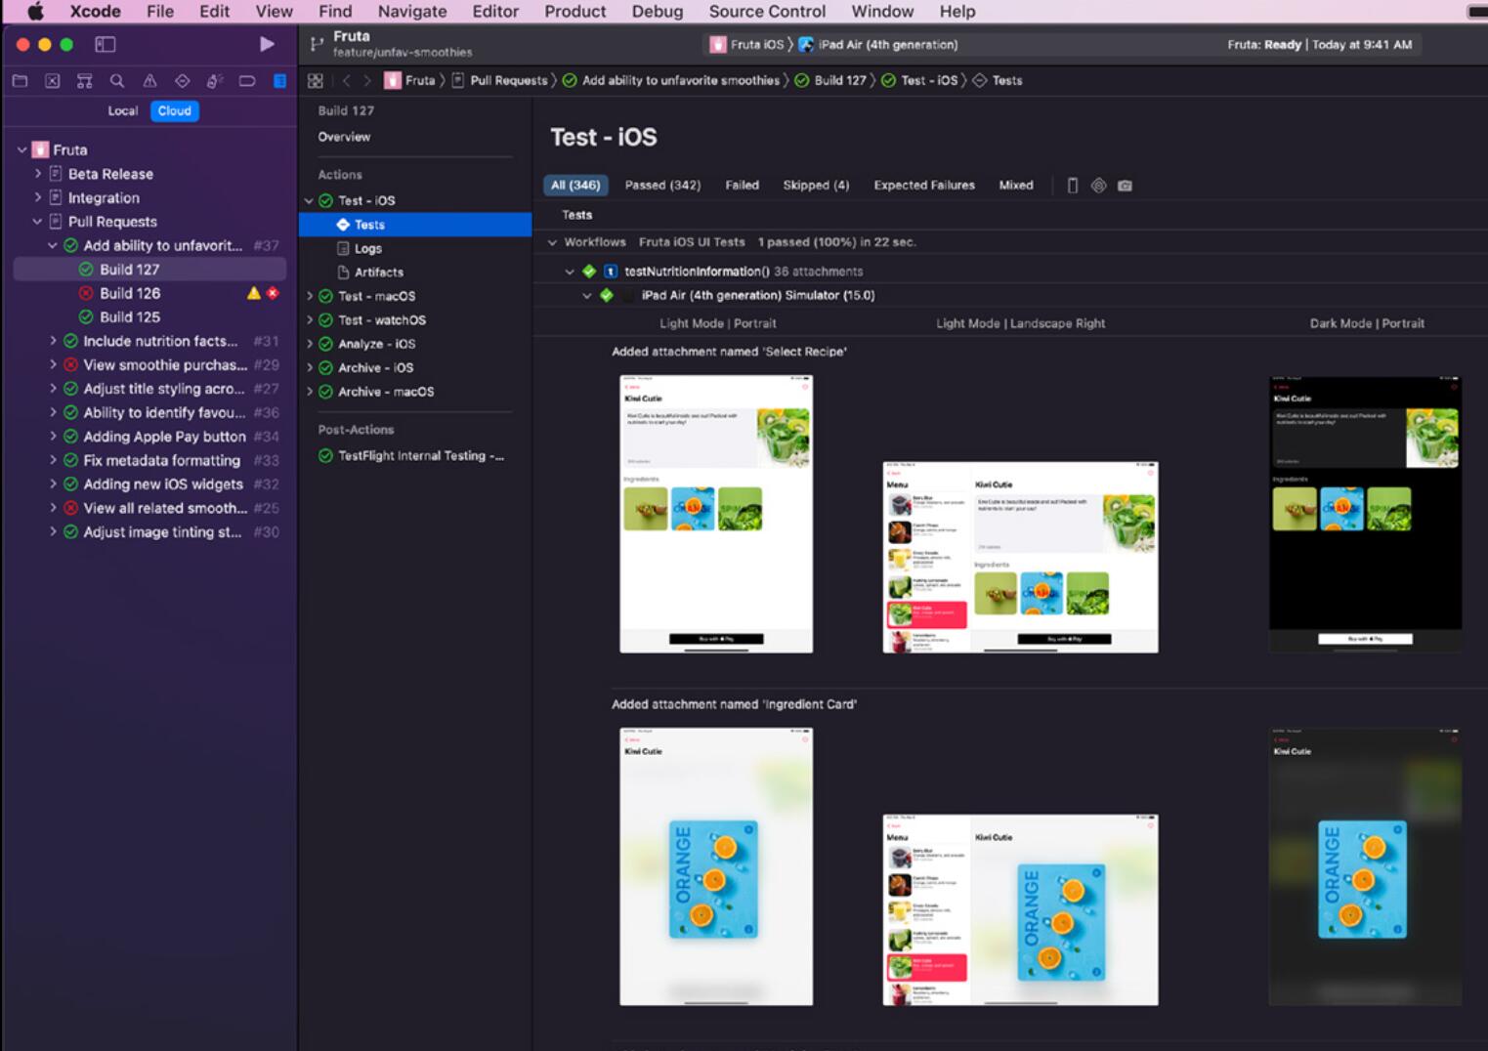Screen dimensions: 1488x1051
Task: Expand Include nutrition facts pull request
Action: [53, 341]
